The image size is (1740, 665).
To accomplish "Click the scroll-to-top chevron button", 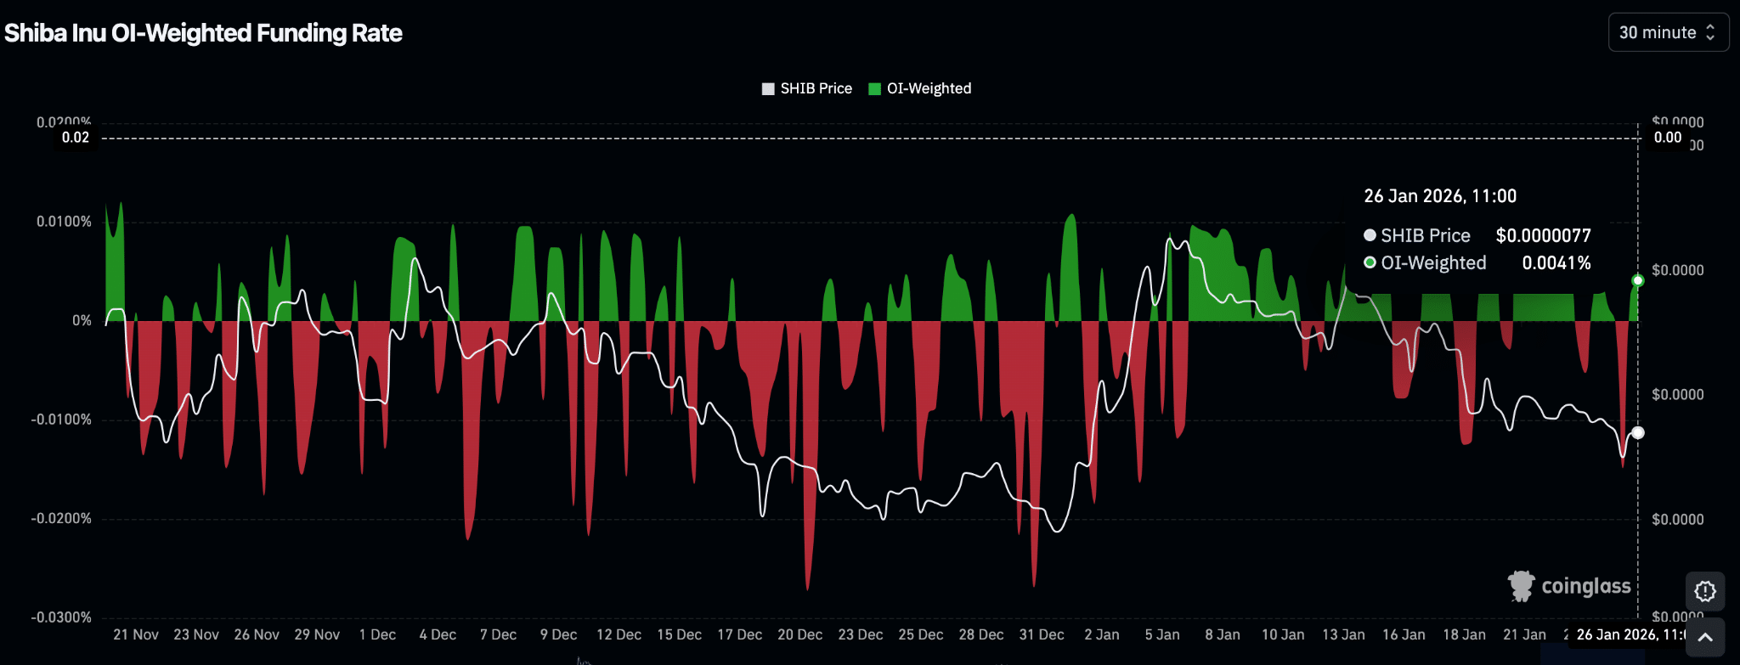I will point(1704,637).
